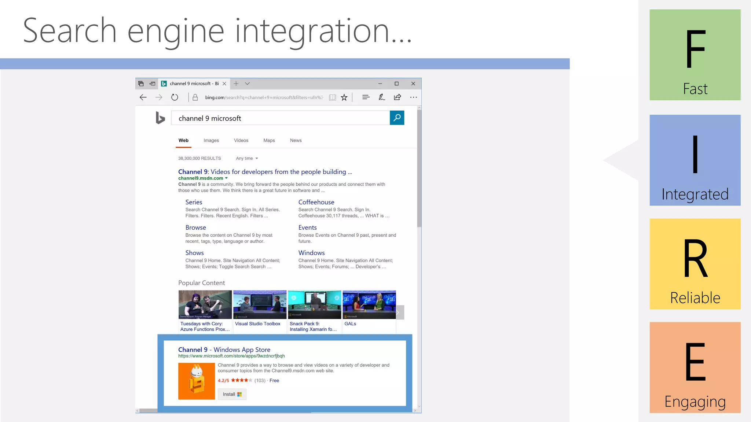Click the 4.2/5 star rating

point(235,380)
